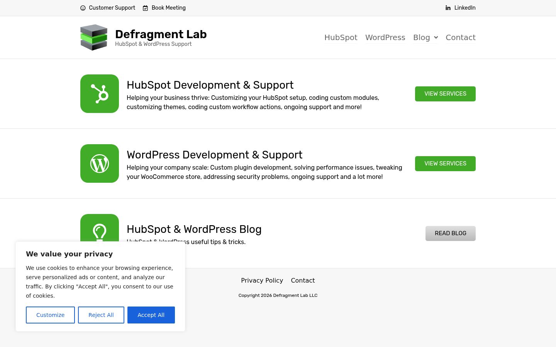The image size is (556, 347).
Task: Open the Blog navigation menu item
Action: coord(422,37)
